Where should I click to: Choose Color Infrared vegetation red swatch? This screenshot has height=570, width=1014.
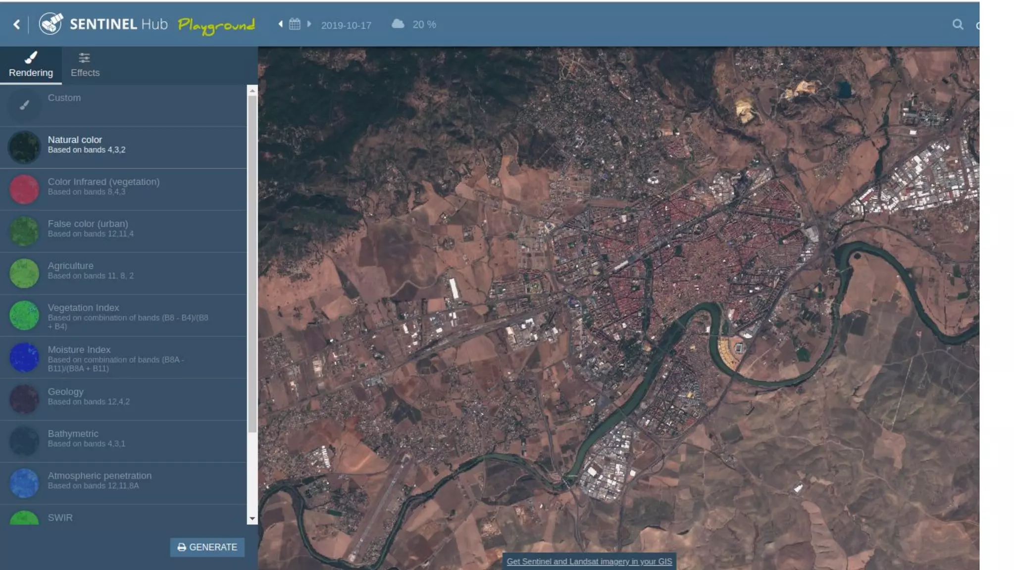pyautogui.click(x=24, y=189)
